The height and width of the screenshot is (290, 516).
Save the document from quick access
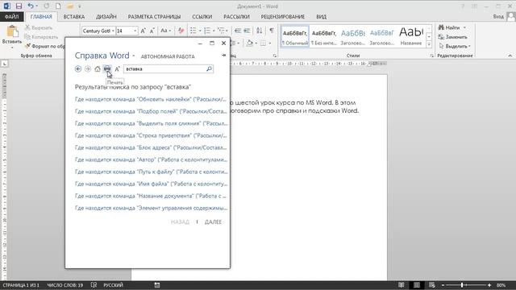click(x=19, y=6)
